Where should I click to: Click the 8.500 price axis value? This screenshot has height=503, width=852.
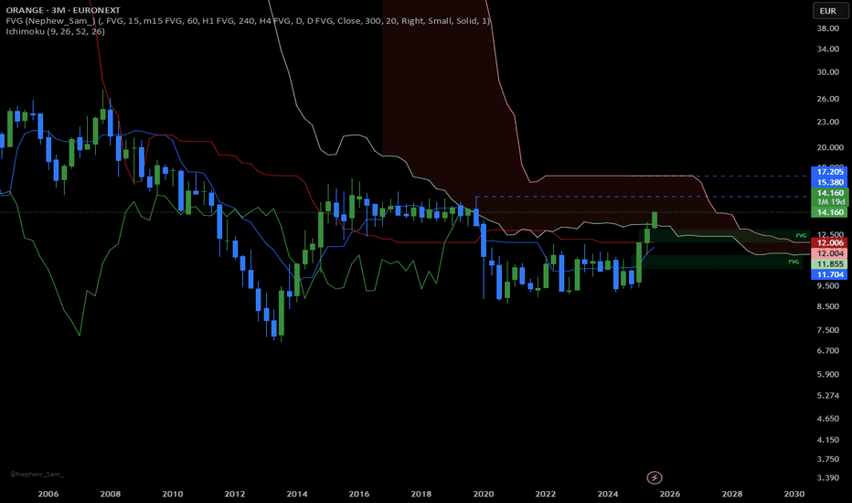tap(828, 306)
